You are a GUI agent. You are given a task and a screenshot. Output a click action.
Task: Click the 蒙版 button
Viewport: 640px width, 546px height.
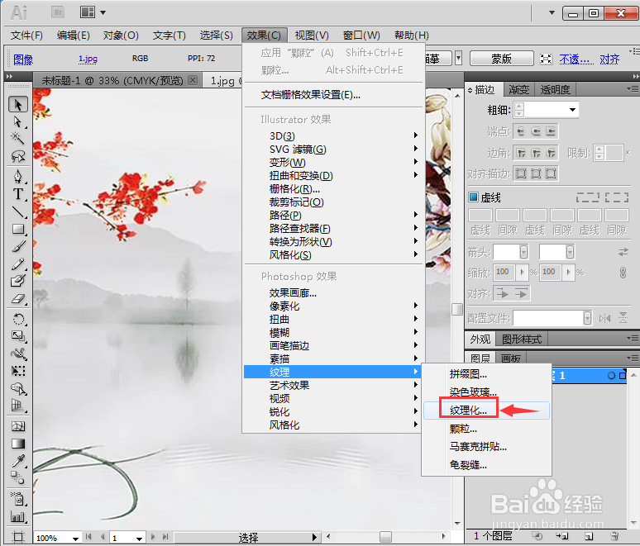click(x=501, y=59)
